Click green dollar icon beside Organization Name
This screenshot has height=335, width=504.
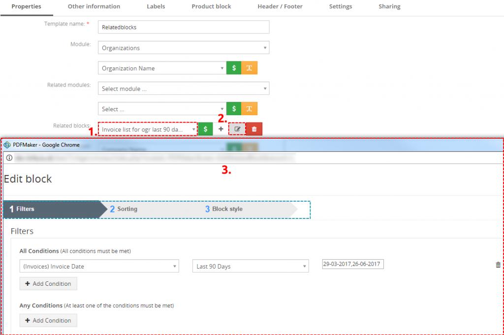click(x=234, y=68)
